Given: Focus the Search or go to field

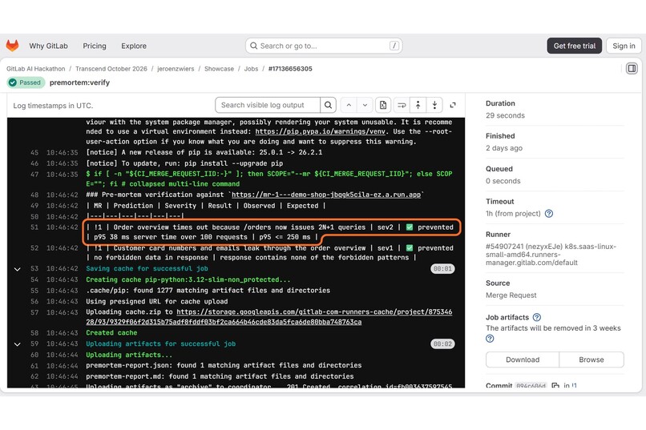Looking at the screenshot, I should (324, 46).
